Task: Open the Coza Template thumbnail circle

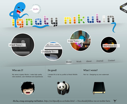Action: (80, 41)
